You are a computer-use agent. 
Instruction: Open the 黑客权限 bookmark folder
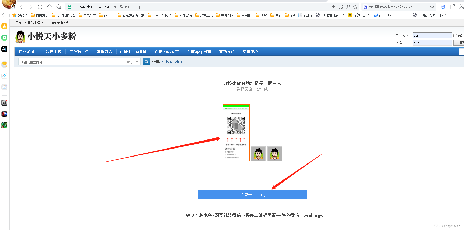pos(225,15)
